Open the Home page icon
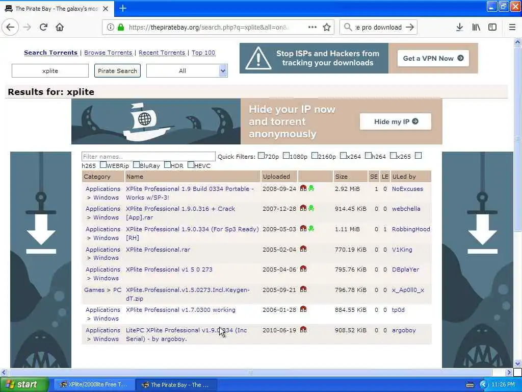 (x=60, y=28)
